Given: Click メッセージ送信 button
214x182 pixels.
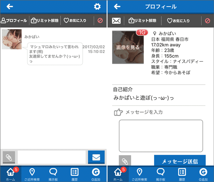Looking at the screenshot, I should [180, 161].
